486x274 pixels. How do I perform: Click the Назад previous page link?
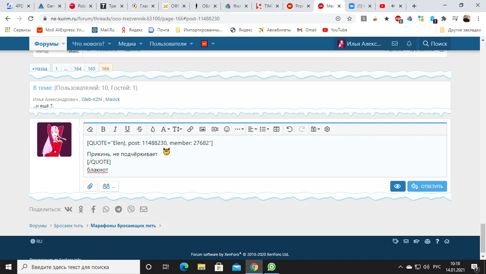(x=40, y=68)
